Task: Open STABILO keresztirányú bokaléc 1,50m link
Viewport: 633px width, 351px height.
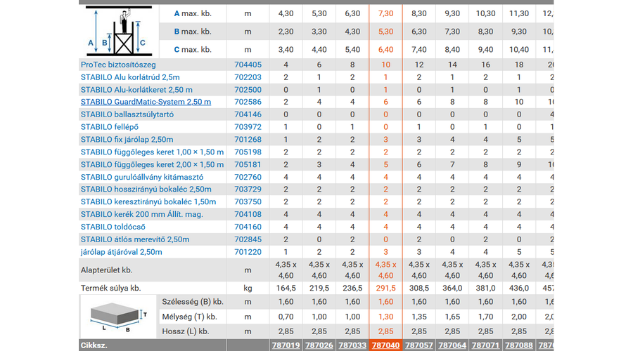Action: 148,201
